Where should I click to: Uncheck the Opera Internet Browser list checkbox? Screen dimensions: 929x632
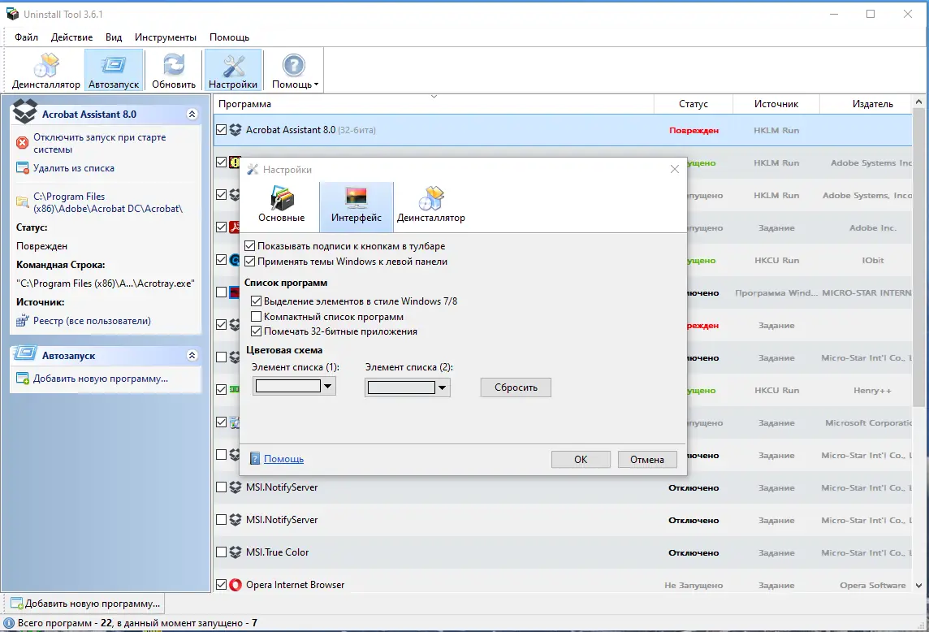tap(223, 584)
